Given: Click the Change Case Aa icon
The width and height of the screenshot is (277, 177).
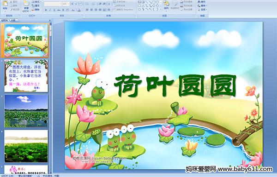Looking at the screenshot, I should (x=73, y=10).
